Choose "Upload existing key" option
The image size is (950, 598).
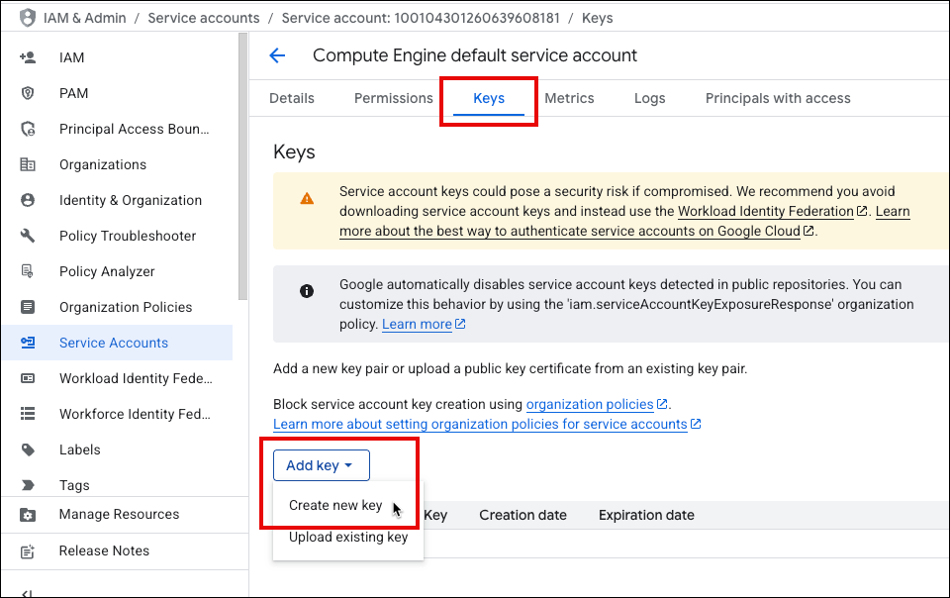click(x=347, y=537)
